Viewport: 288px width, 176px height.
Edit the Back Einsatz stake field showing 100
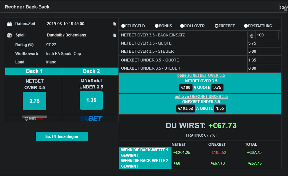(267, 35)
